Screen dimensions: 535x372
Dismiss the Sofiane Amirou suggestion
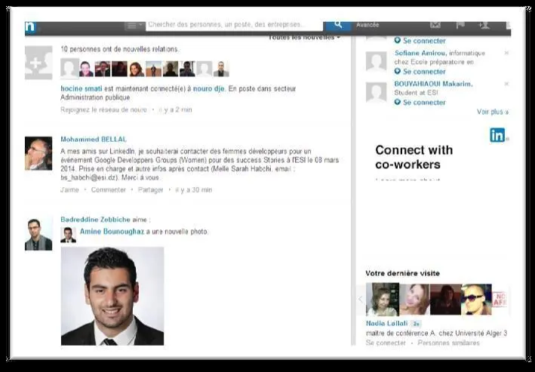click(506, 54)
